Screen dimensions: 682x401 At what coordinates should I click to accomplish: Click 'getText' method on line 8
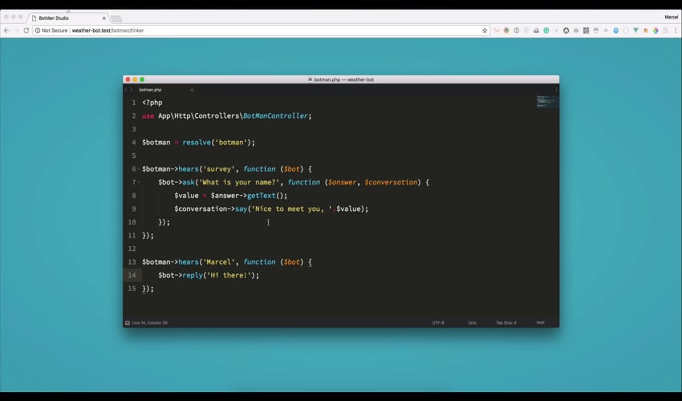coord(261,196)
